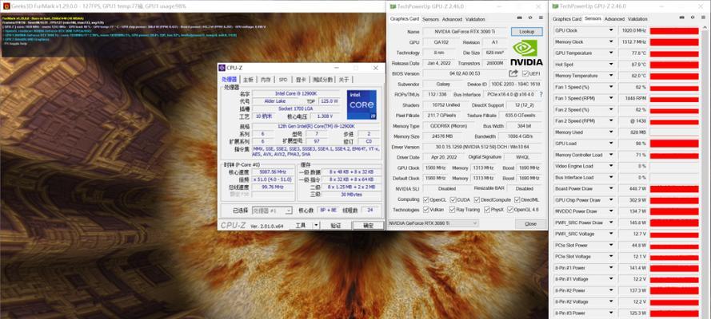Click the Close button in GPU-Z
The width and height of the screenshot is (711, 319).
(x=530, y=223)
